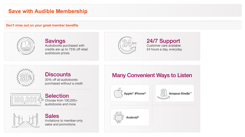Click the member-only sales and promotions text
The width and height of the screenshot is (245, 137).
pos(64,123)
